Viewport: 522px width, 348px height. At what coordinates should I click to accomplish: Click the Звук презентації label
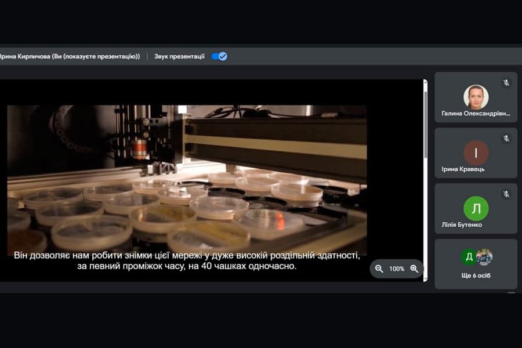179,57
